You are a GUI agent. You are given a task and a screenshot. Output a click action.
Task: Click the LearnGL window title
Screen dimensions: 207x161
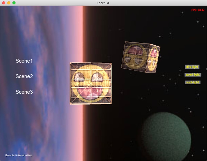tap(103, 3)
